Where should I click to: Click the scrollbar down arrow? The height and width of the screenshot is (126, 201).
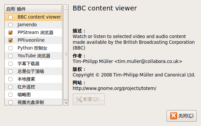click(x=66, y=103)
